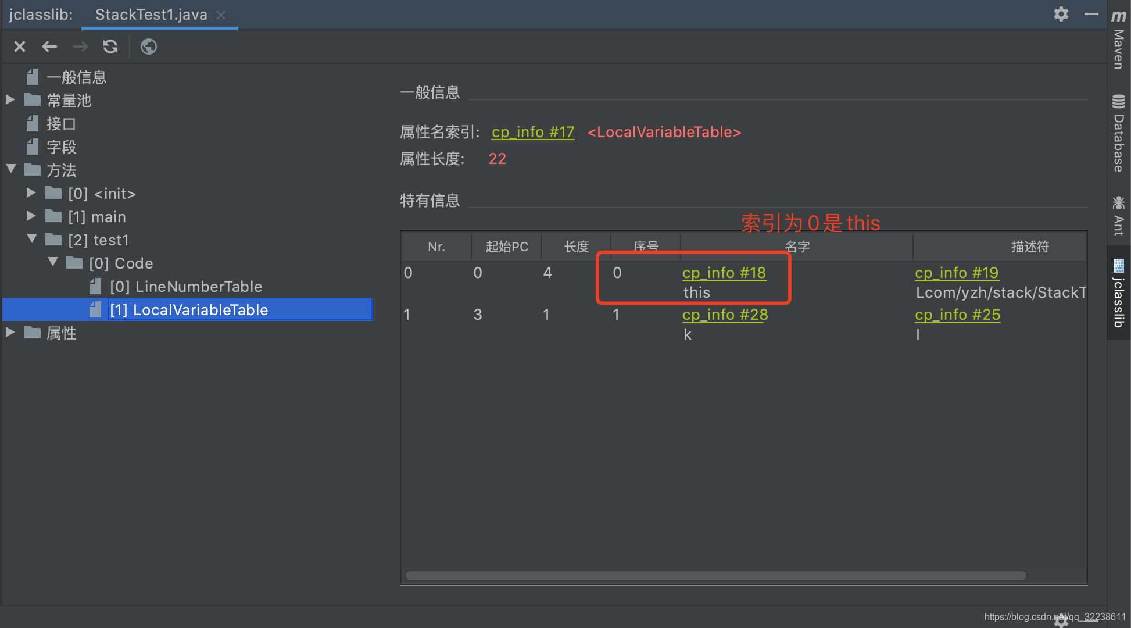This screenshot has height=628, width=1131.
Task: Select the [0] LineNumberTable node
Action: coord(186,287)
